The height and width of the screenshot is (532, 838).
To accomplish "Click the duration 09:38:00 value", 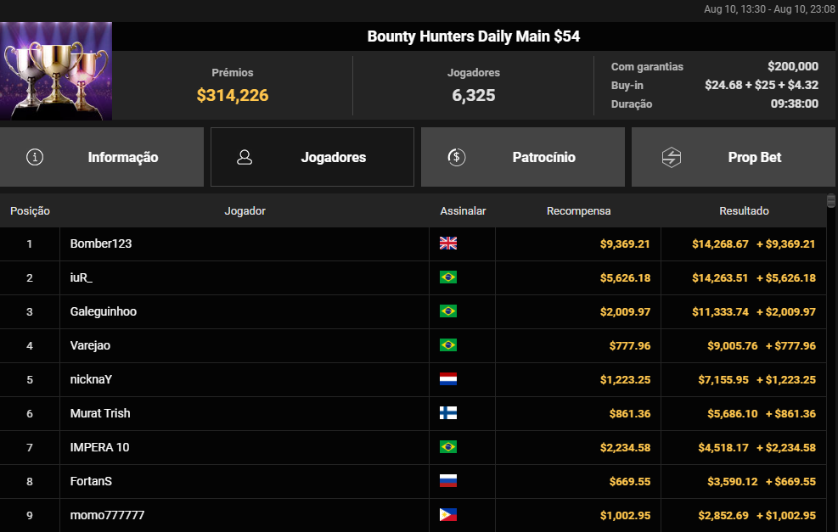I will [x=794, y=104].
